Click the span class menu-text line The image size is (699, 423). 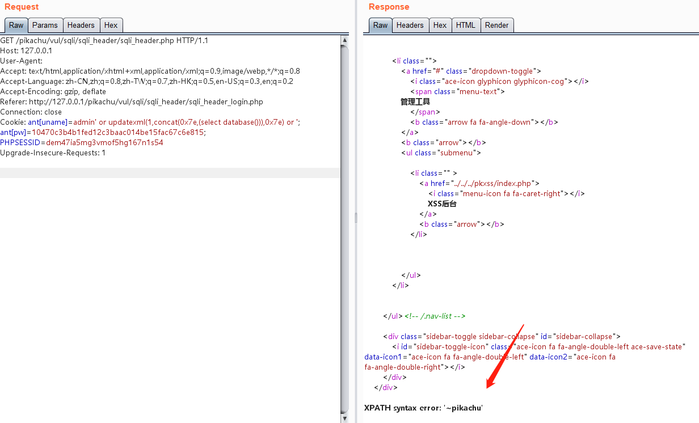tap(457, 91)
